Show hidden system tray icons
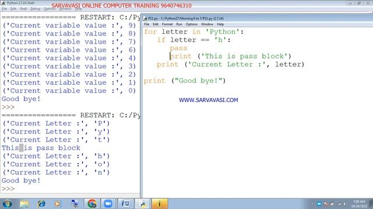This screenshot has height=209, width=373. coord(312,204)
